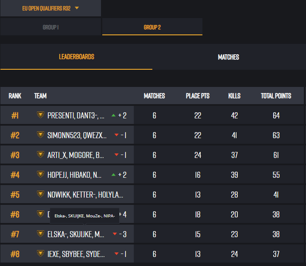Click the -3 rank change in ELSKA- row
Screen dimensions: 306x266
point(123,234)
